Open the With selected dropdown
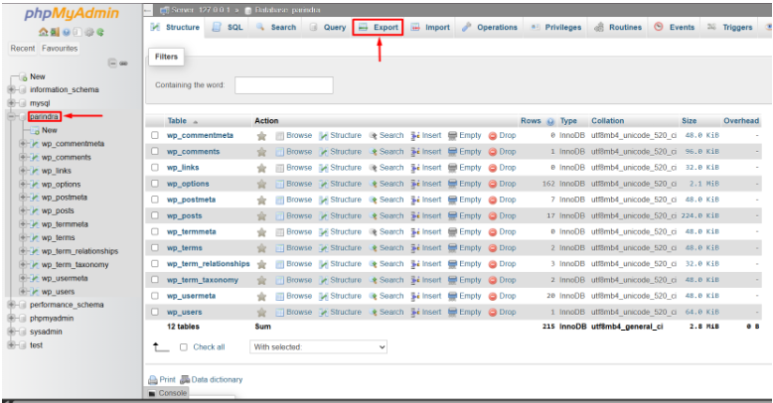 click(x=318, y=347)
